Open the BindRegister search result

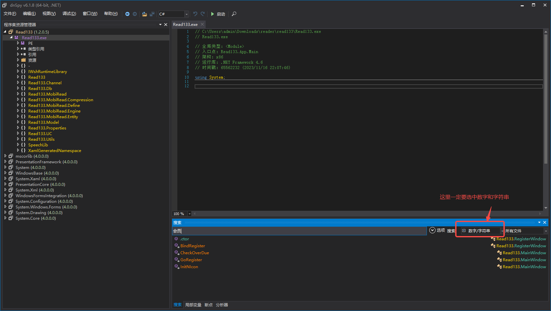193,246
